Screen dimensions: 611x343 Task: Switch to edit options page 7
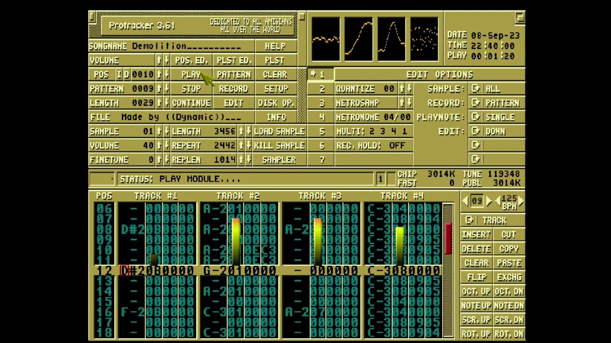tap(321, 160)
